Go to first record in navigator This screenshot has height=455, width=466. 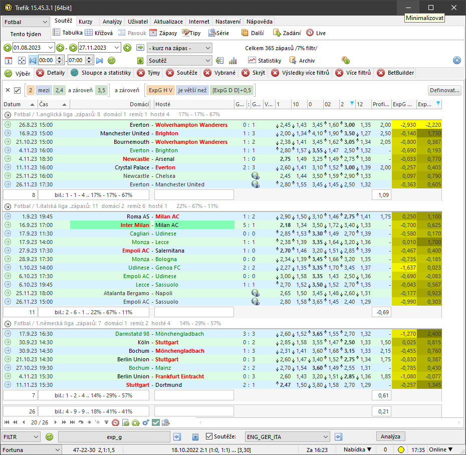pyautogui.click(x=7, y=422)
